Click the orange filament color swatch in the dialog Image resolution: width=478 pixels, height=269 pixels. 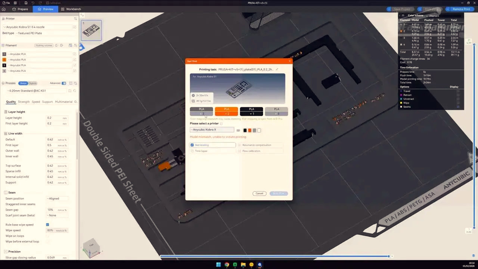(x=250, y=130)
